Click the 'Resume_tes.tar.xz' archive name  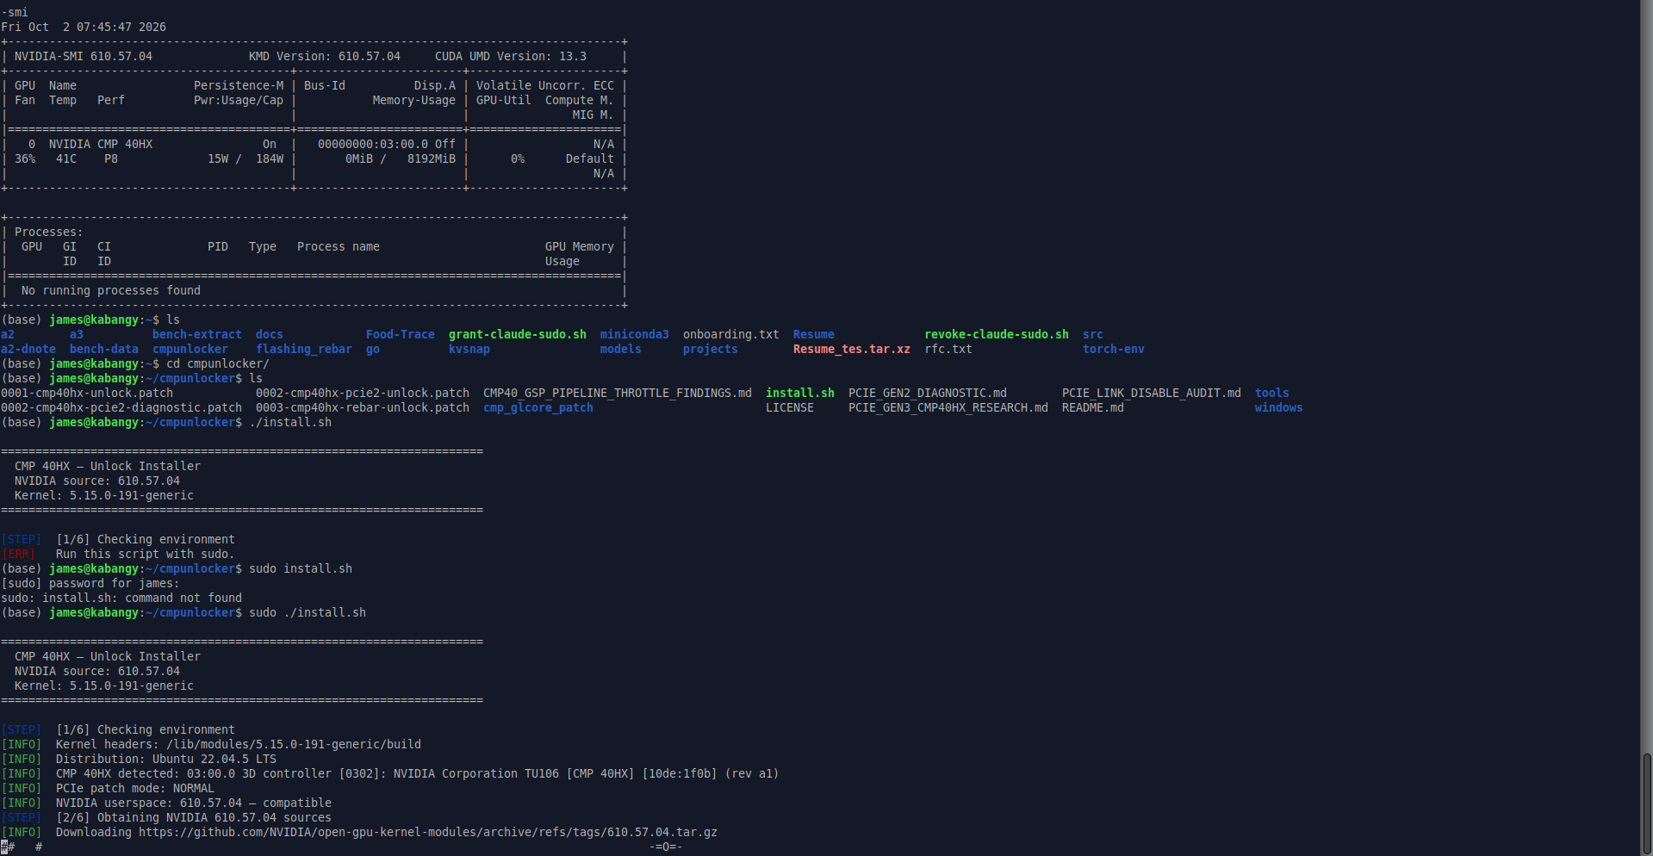pyautogui.click(x=852, y=349)
